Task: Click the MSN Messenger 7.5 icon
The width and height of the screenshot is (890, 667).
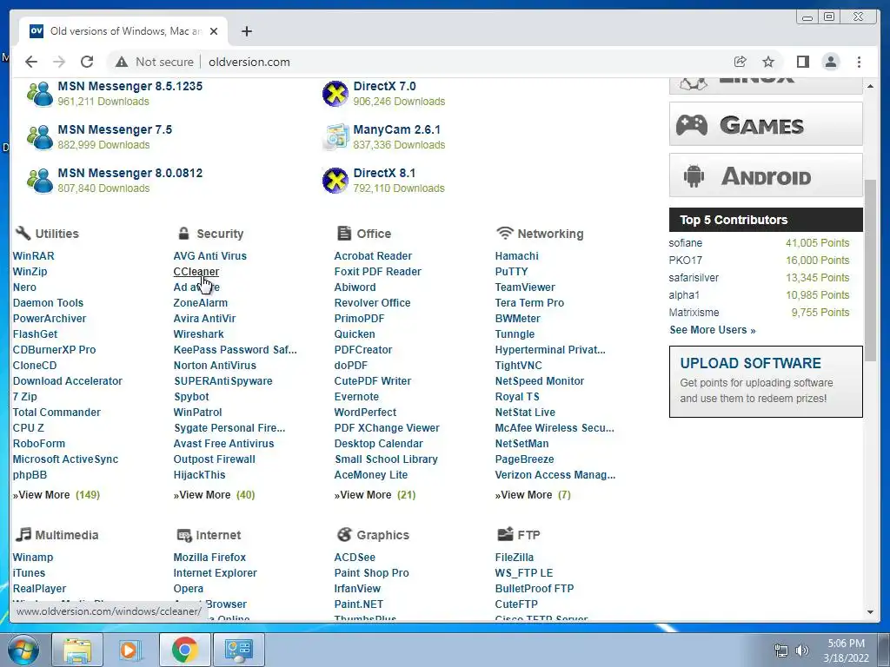Action: (x=40, y=136)
